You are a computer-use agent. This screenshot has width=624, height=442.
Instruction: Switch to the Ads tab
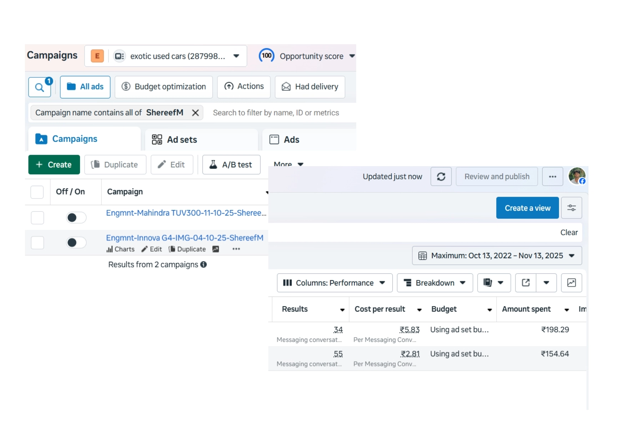click(x=291, y=140)
